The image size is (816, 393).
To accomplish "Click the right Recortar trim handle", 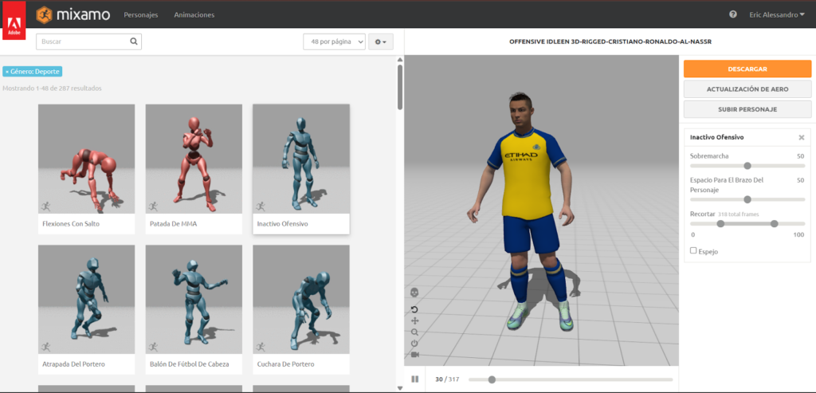I will (x=774, y=224).
